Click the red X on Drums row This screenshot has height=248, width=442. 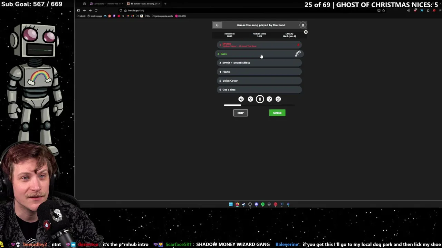(x=298, y=45)
